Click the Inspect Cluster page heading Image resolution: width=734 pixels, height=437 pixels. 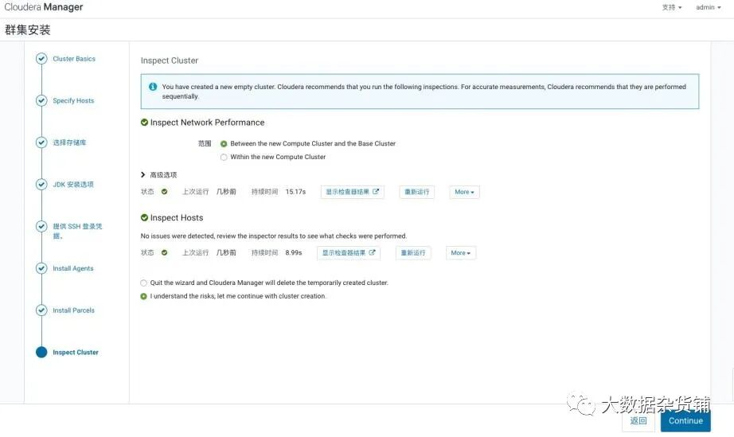coord(170,60)
